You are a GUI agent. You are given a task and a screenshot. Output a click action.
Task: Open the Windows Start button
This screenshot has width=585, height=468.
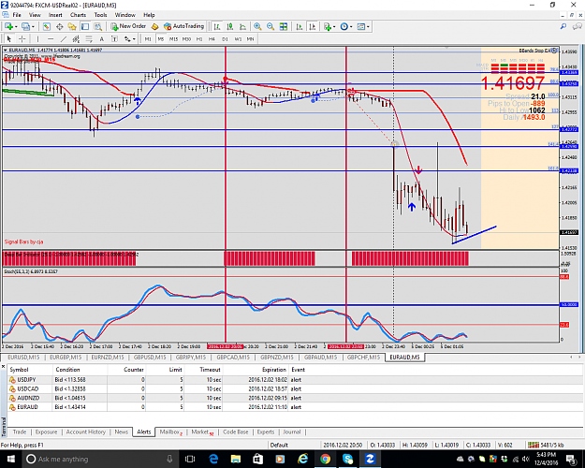[10, 459]
